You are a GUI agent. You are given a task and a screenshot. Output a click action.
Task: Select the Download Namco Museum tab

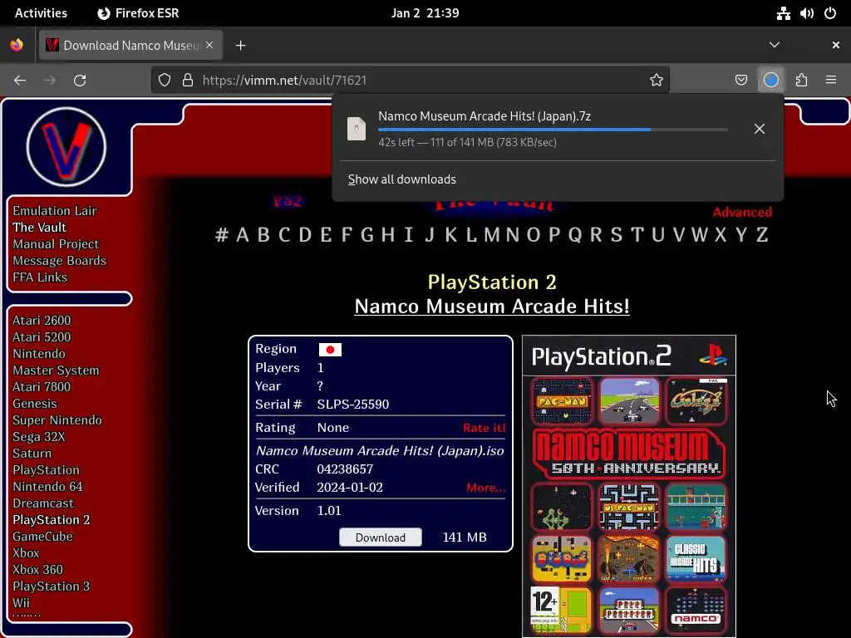130,45
